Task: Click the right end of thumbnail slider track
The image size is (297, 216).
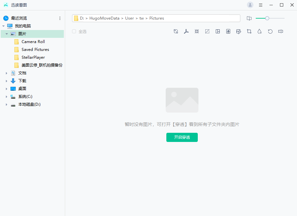Action: [x=284, y=18]
